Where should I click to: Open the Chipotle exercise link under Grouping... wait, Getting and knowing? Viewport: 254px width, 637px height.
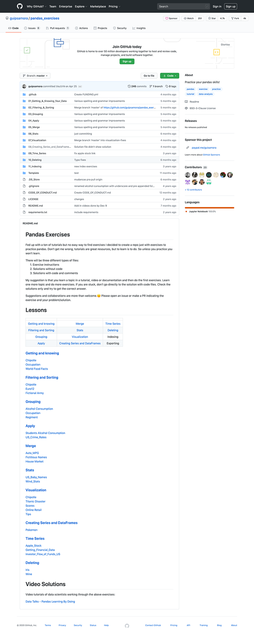click(x=31, y=360)
